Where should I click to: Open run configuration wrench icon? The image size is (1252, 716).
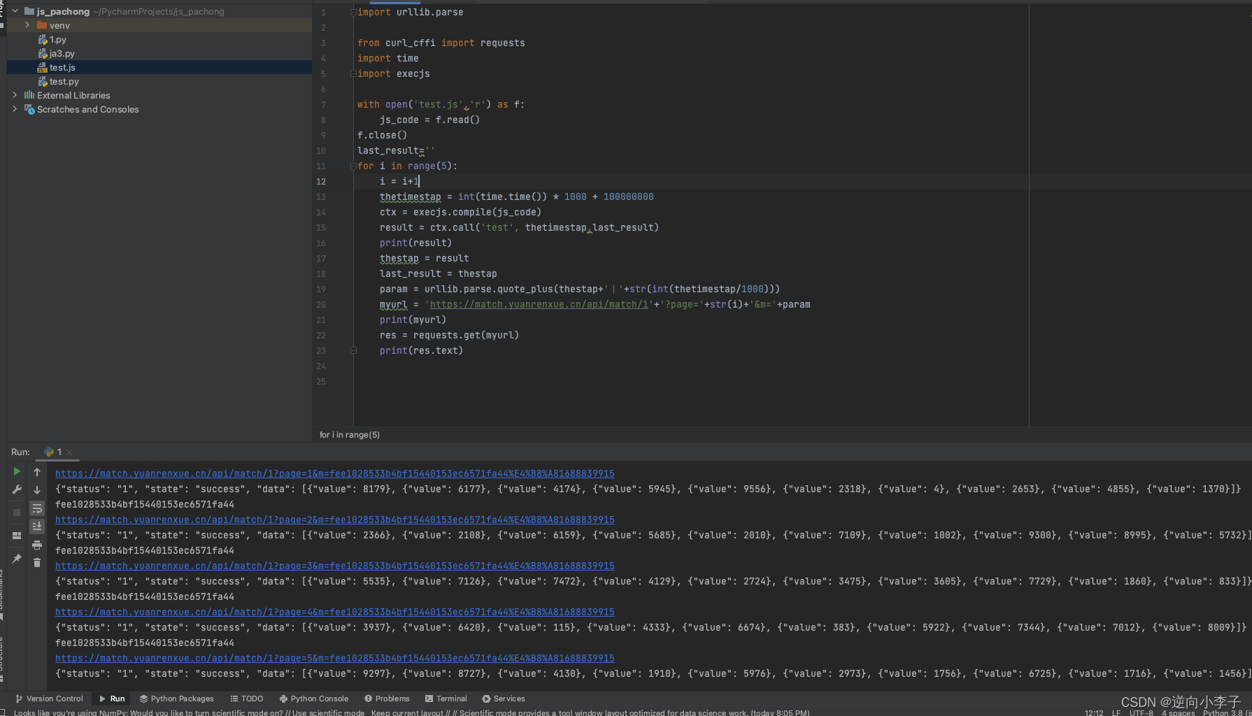[17, 490]
